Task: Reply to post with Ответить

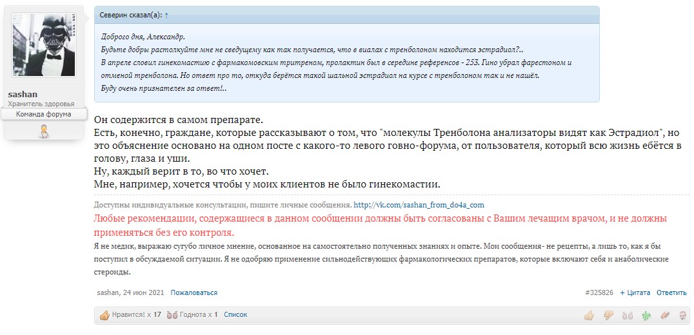Action: pos(671,292)
